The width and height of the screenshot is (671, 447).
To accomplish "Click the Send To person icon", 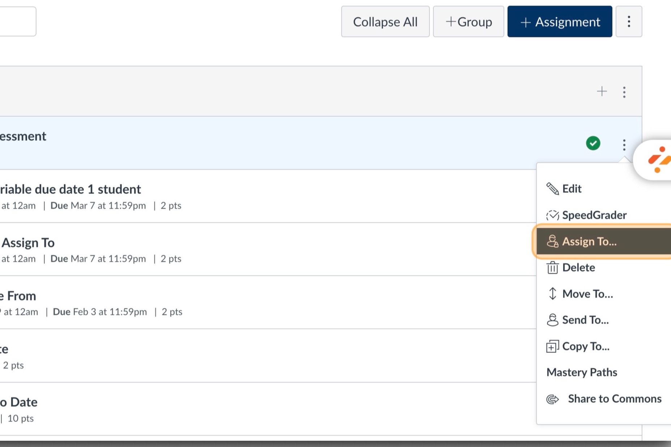I will 552,320.
